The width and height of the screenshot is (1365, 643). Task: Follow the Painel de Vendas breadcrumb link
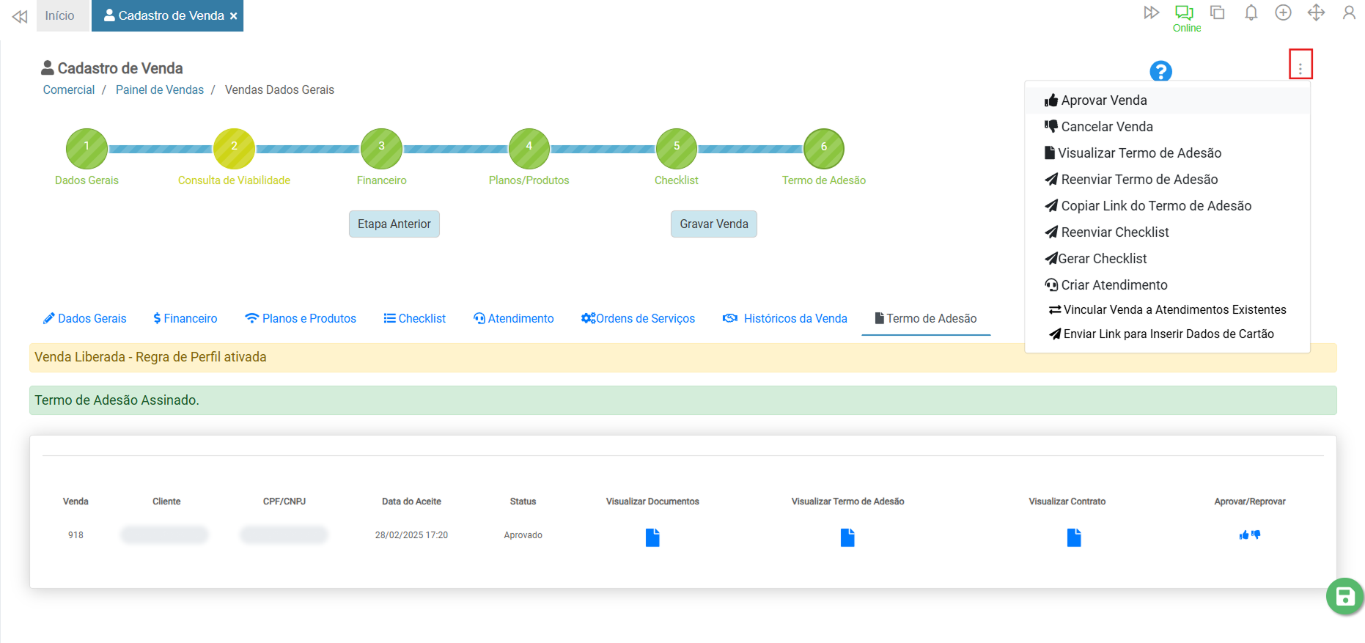click(x=160, y=89)
